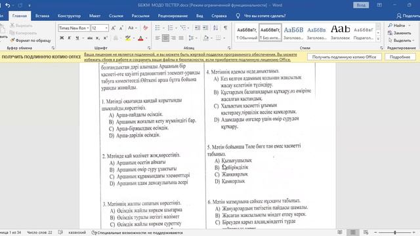Image resolution: width=420 pixels, height=236 pixels.
Task: Open the Font (Шрифт) dialog launcher
Action: (x=149, y=48)
